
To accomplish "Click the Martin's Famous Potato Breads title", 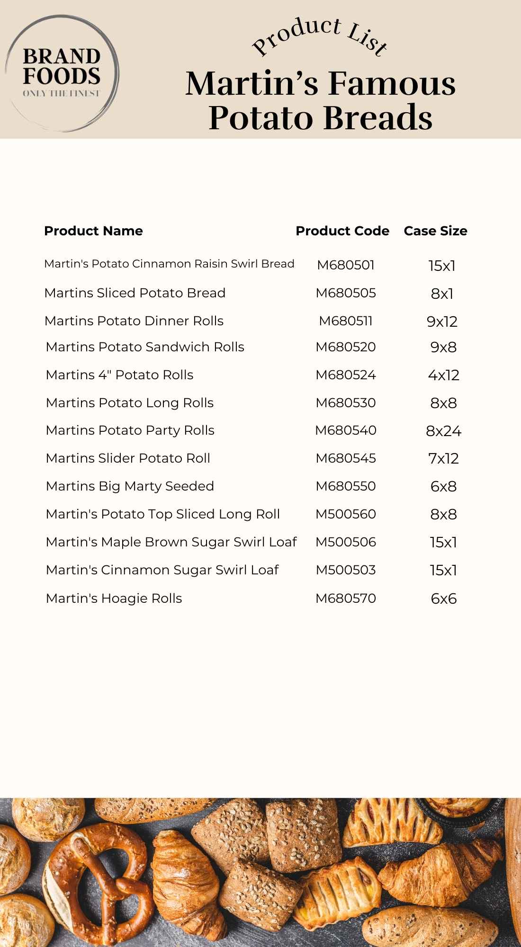I will (x=320, y=100).
